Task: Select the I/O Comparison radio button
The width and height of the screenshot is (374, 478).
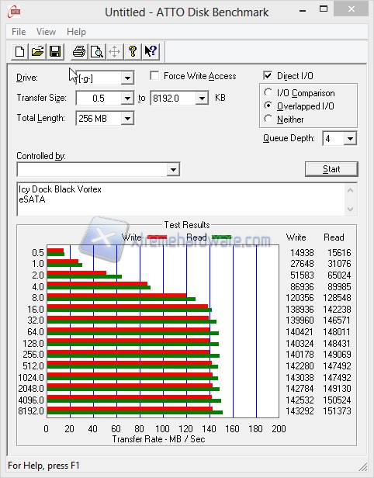Action: 268,92
